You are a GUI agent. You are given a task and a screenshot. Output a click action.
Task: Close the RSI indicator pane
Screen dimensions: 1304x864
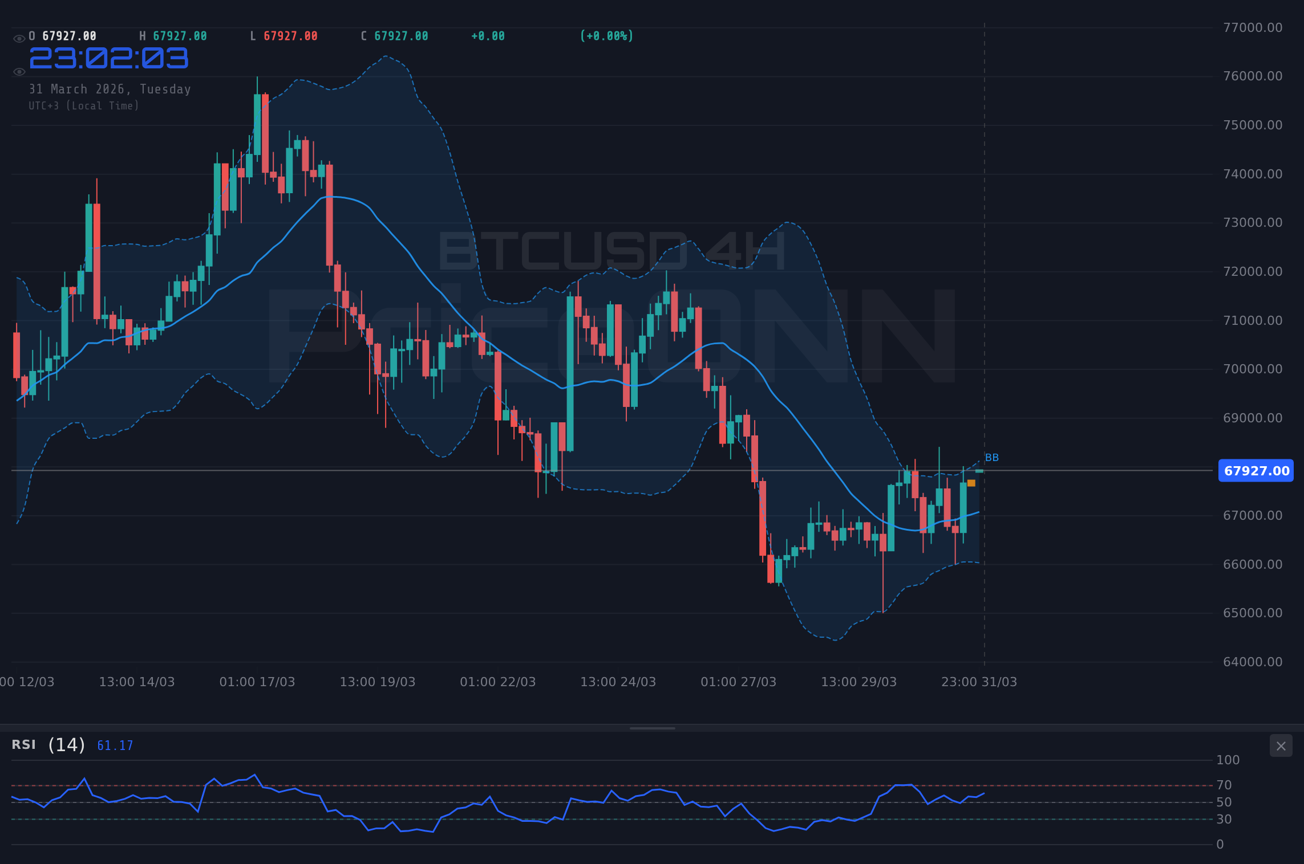(1281, 745)
